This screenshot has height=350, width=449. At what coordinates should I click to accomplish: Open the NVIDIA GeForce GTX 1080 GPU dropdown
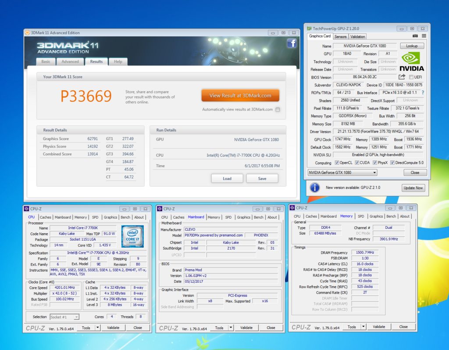click(342, 173)
